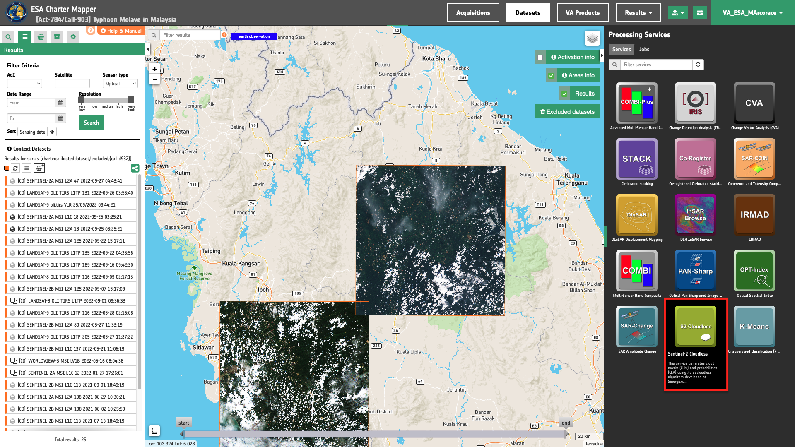Toggle the orange select-all results box
This screenshot has width=795, height=447.
(7, 168)
